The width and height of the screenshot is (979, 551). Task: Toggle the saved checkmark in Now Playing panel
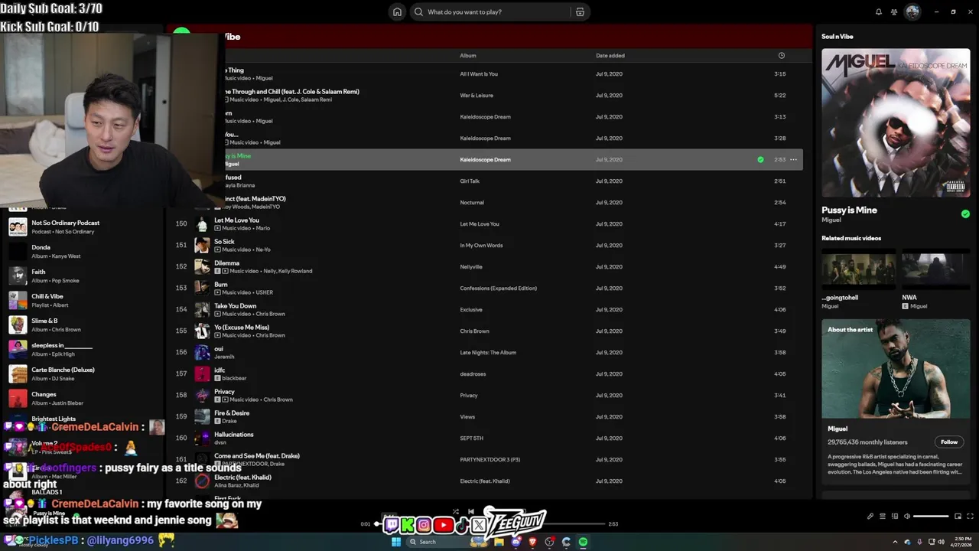[965, 214]
